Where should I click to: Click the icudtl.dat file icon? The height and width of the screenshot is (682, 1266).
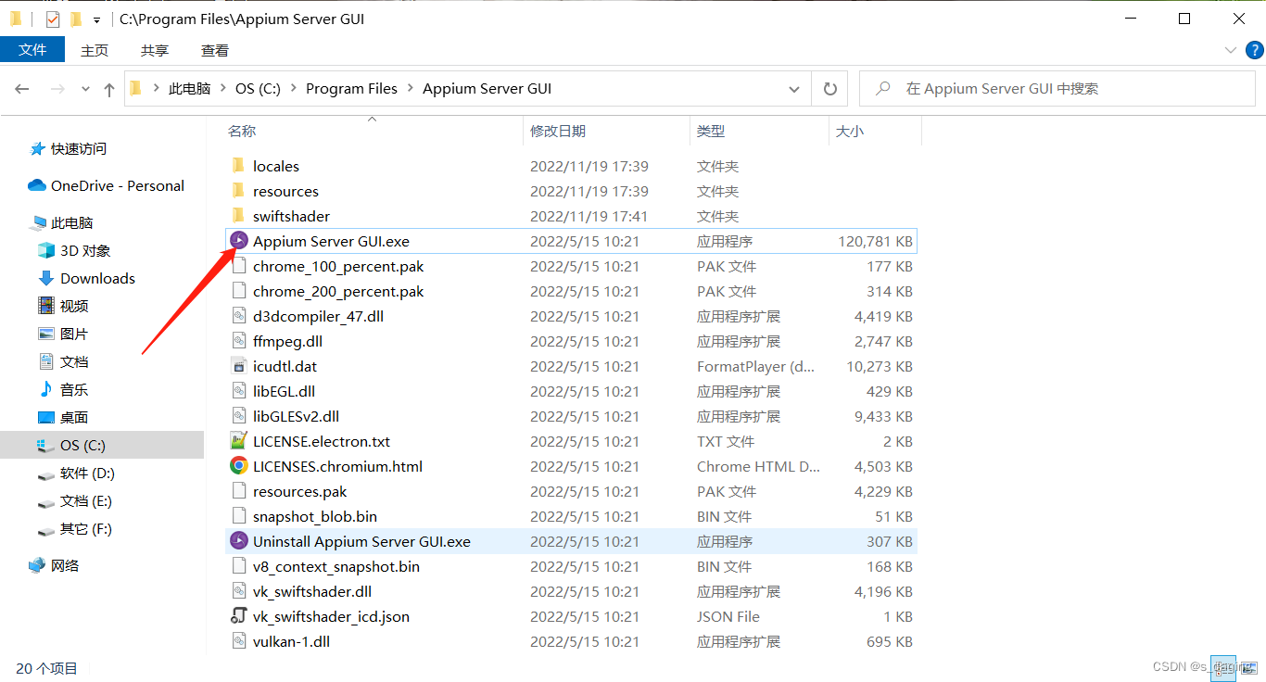coord(239,366)
